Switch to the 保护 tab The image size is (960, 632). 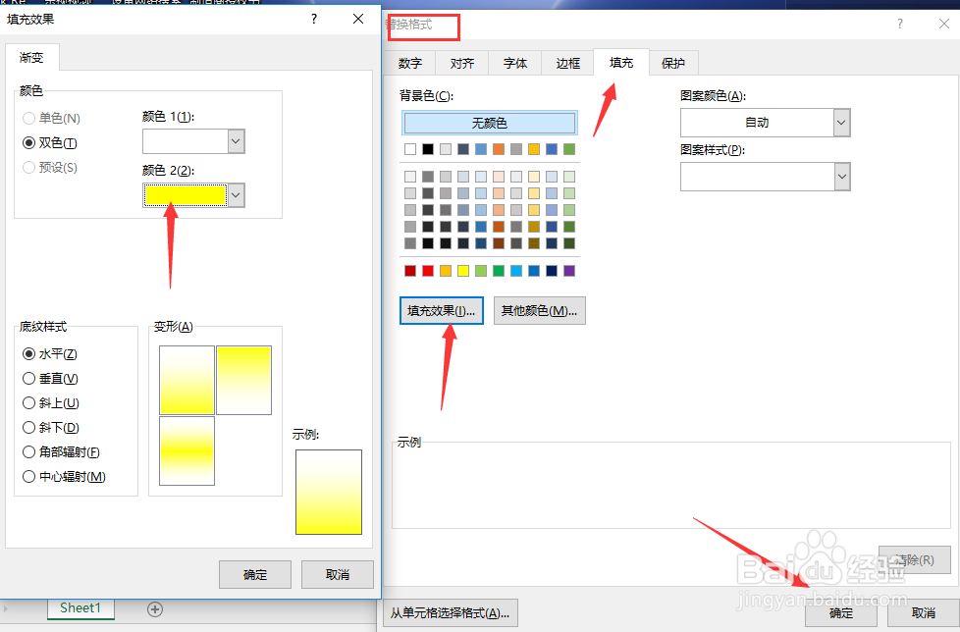point(672,63)
